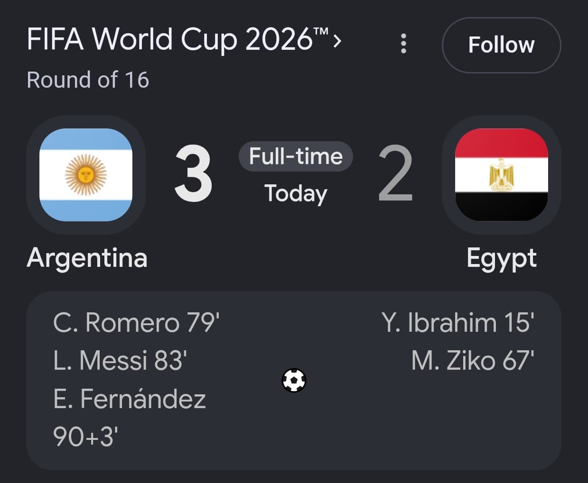Select the Round of 16 label
Image resolution: width=588 pixels, height=483 pixels.
[x=88, y=80]
